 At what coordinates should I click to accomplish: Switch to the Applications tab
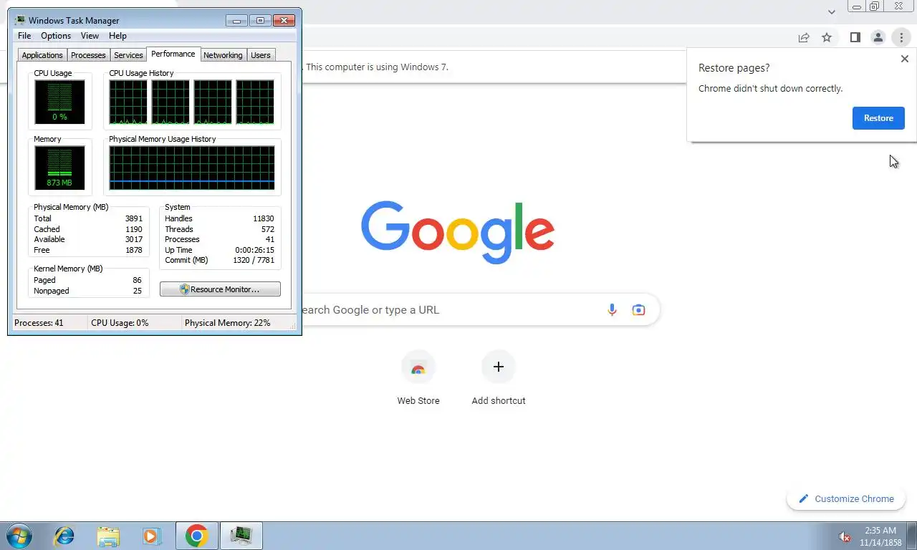coord(42,55)
